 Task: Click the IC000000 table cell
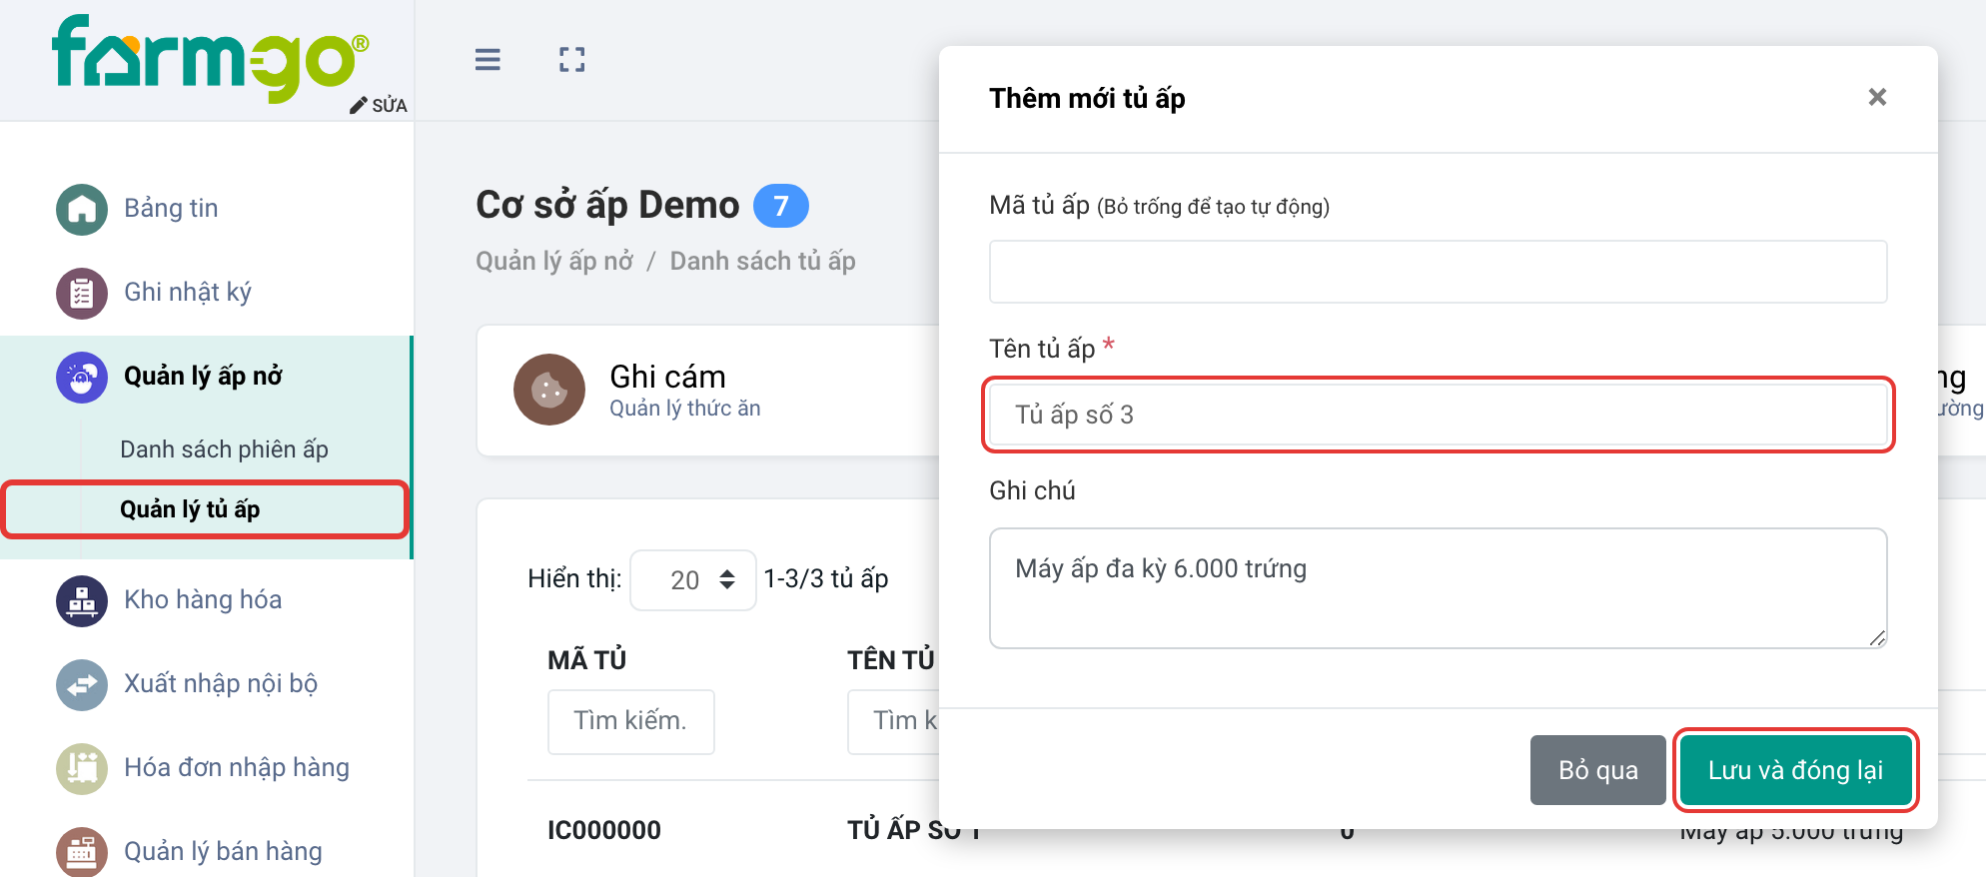[604, 830]
